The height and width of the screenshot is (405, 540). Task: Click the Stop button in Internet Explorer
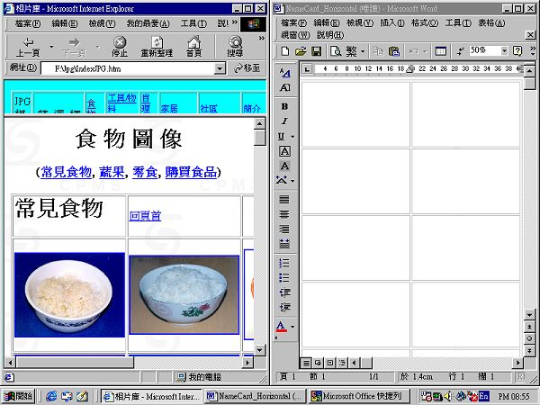pos(120,46)
